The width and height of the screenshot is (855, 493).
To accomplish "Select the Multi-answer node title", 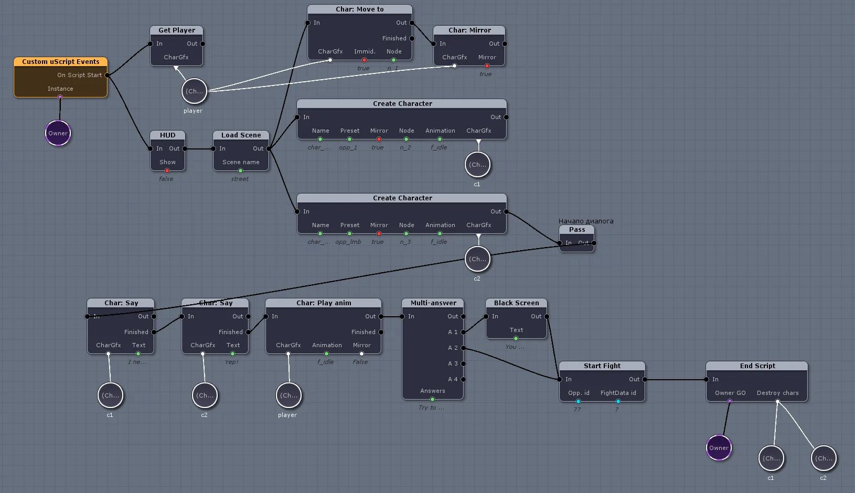I will coord(433,303).
